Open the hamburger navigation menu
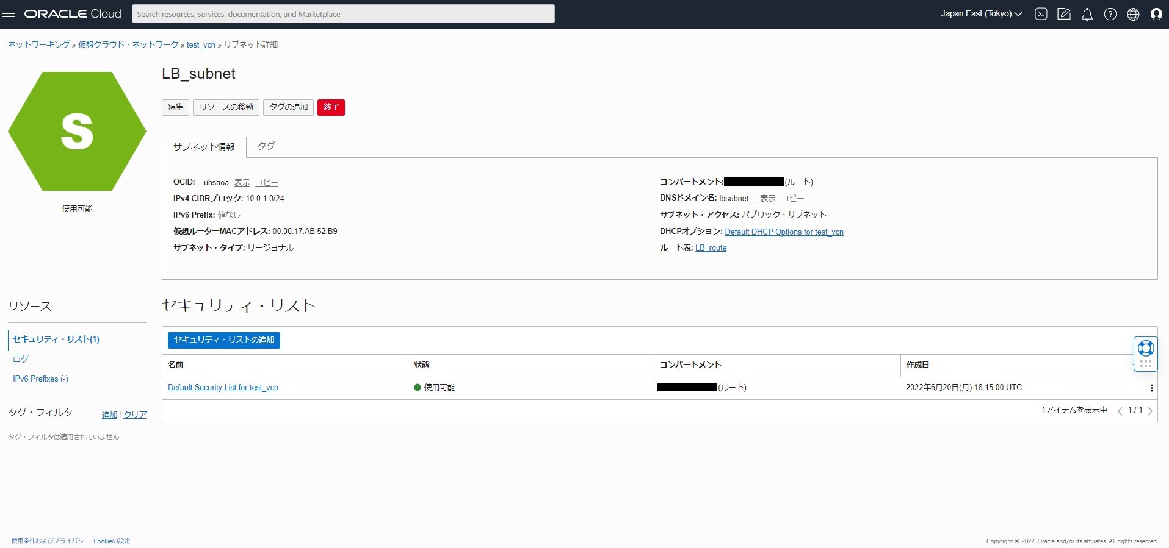The image size is (1169, 548). [9, 13]
